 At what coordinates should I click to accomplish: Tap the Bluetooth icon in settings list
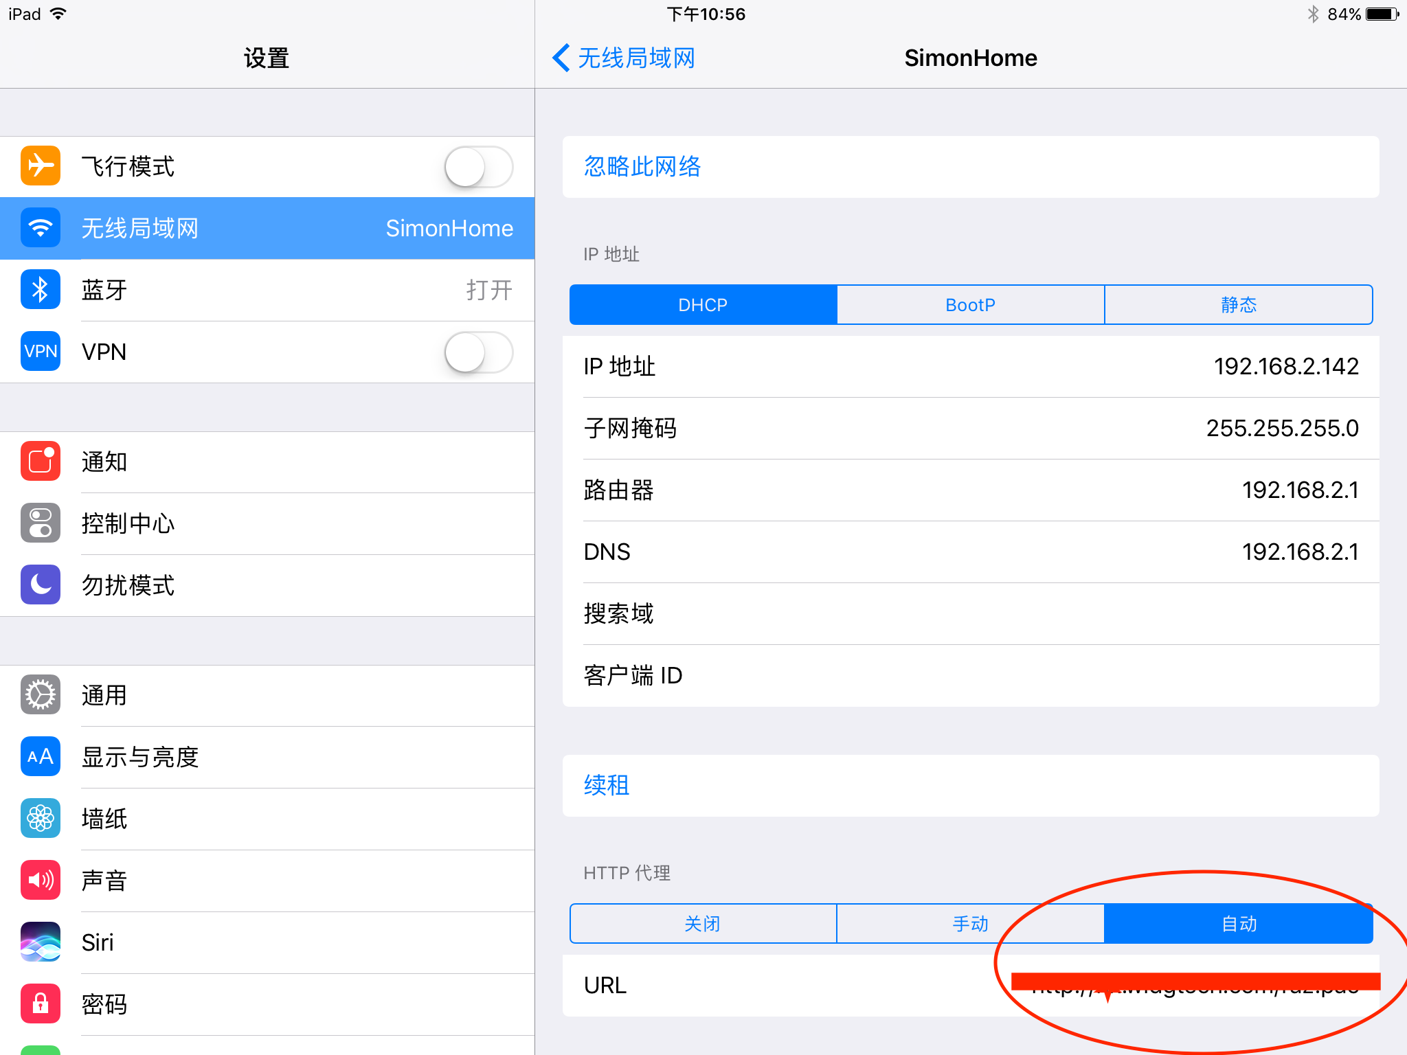(41, 290)
